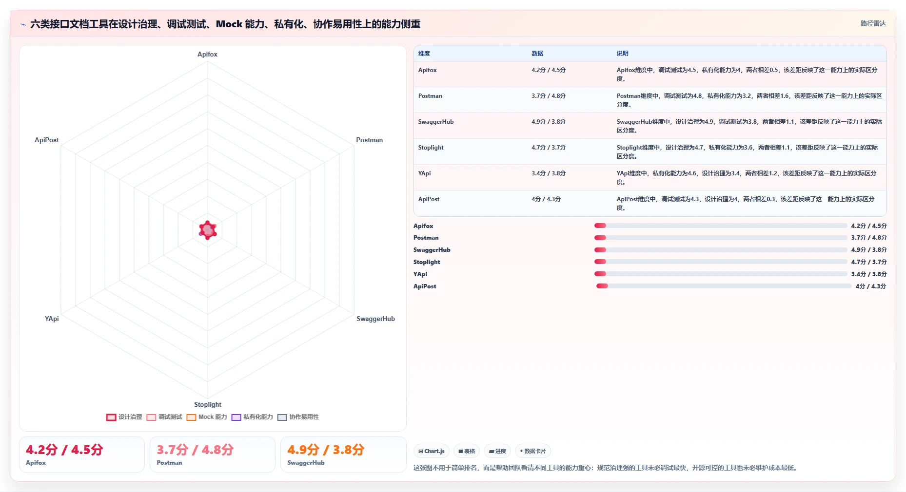Click the 说明 column header
This screenshot has height=492, width=906.
tap(622, 54)
